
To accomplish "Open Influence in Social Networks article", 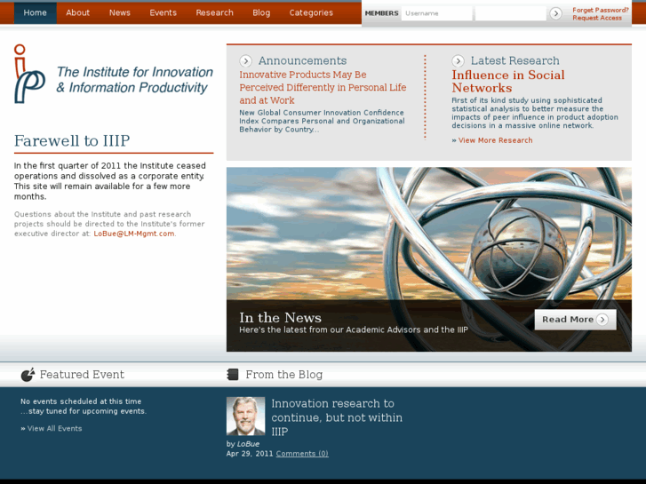I will [508, 81].
